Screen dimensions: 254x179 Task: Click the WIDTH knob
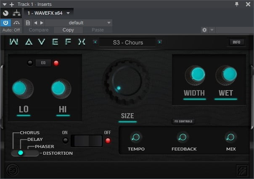click(x=195, y=75)
